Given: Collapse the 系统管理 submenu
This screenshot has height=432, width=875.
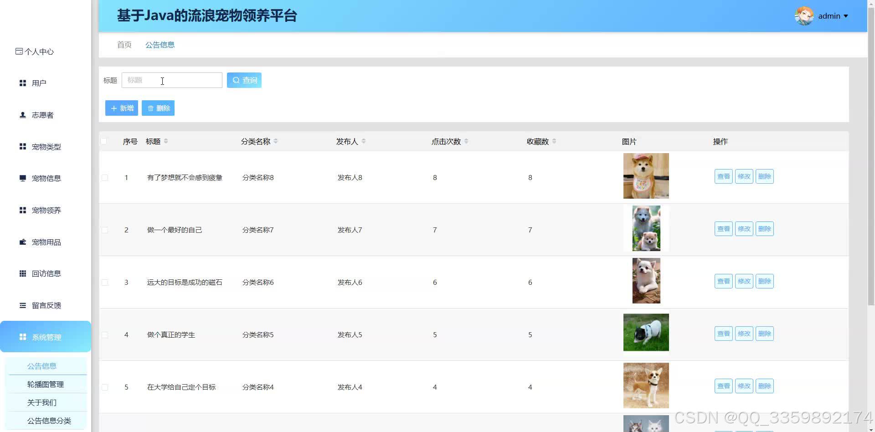Looking at the screenshot, I should pos(46,337).
